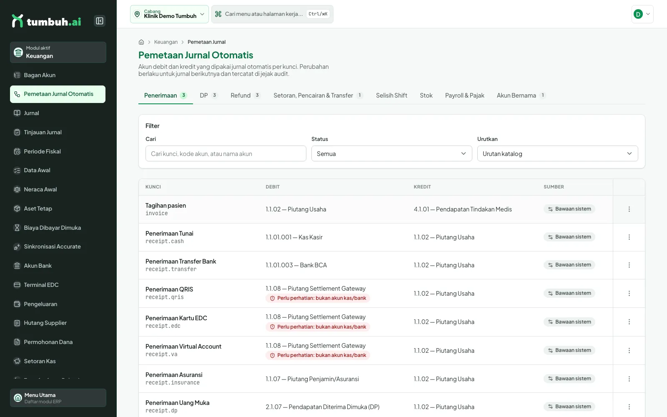Open the Menu Utama module list button
Screen dimensions: 667x417
58,398
